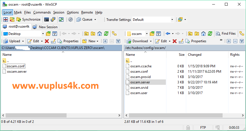Click the Download button
The width and height of the screenshot is (246, 131).
point(137,41)
